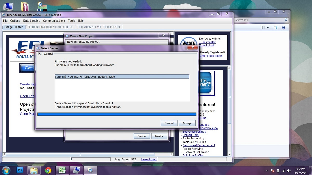This screenshot has width=312, height=175.
Task: Show hidden system tray icons
Action: 267,171
